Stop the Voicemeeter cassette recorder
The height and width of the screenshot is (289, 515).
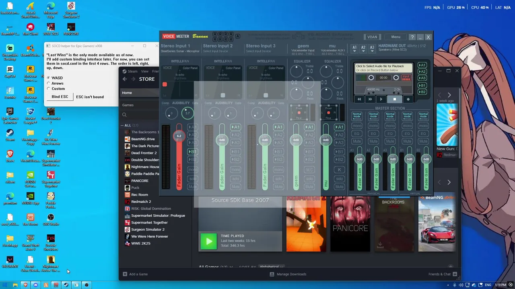395,99
